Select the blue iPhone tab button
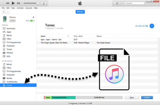The height and width of the screenshot is (105, 160). tap(80, 12)
